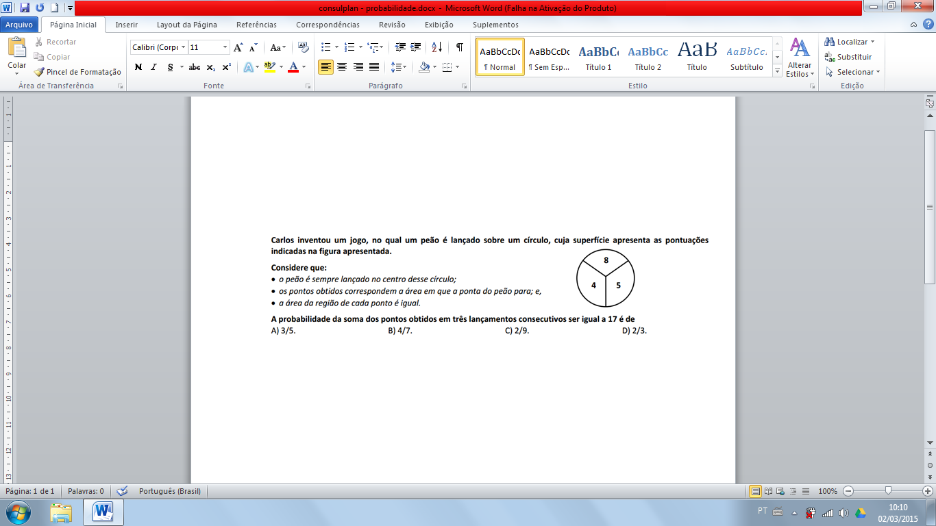Click the Colar paste icon

pyautogui.click(x=16, y=48)
